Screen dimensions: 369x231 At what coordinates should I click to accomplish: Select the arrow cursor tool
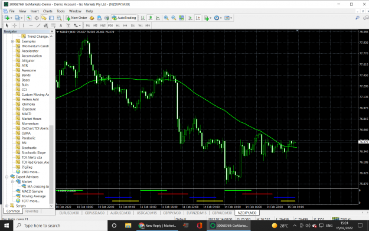[7, 25]
